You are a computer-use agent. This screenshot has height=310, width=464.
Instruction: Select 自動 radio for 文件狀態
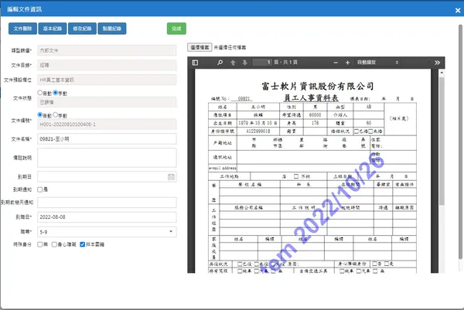[x=40, y=93]
